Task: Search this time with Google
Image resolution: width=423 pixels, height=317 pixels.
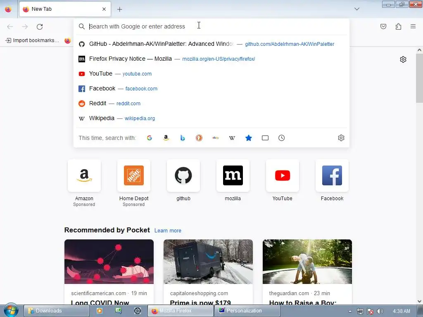Action: (x=150, y=138)
